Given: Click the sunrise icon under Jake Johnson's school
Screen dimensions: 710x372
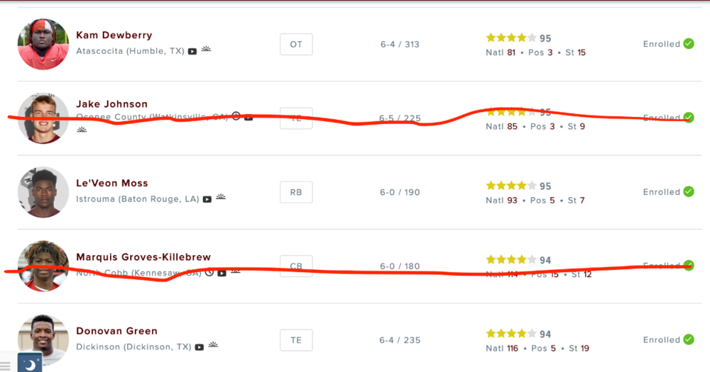Looking at the screenshot, I should pos(82,130).
